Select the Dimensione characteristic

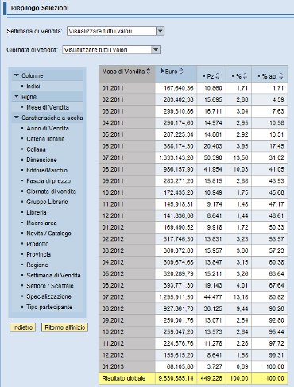click(41, 160)
